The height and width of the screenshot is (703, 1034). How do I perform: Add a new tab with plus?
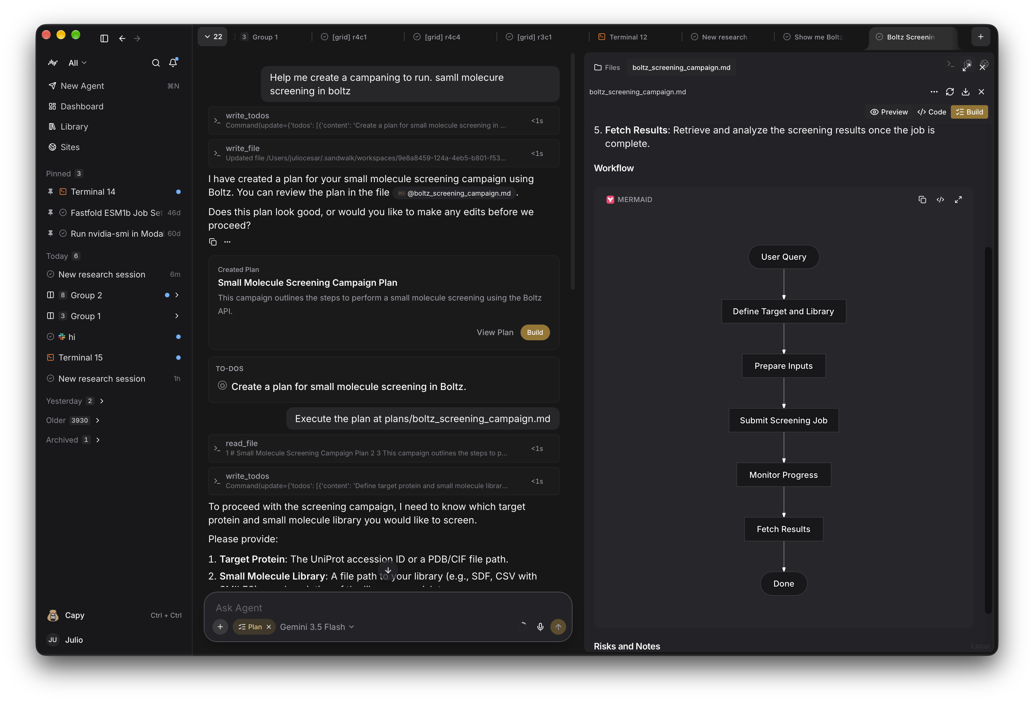click(x=981, y=37)
